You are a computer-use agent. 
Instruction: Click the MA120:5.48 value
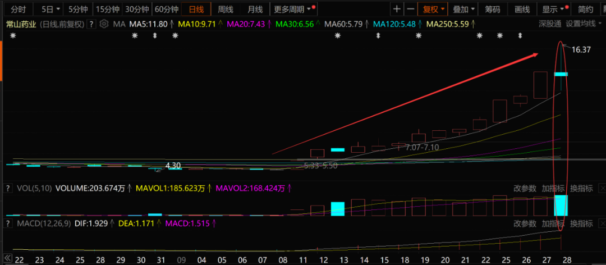pos(394,24)
